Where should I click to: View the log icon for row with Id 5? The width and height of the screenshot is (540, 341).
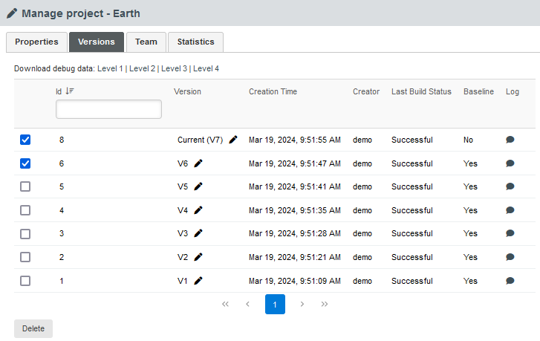pyautogui.click(x=510, y=186)
